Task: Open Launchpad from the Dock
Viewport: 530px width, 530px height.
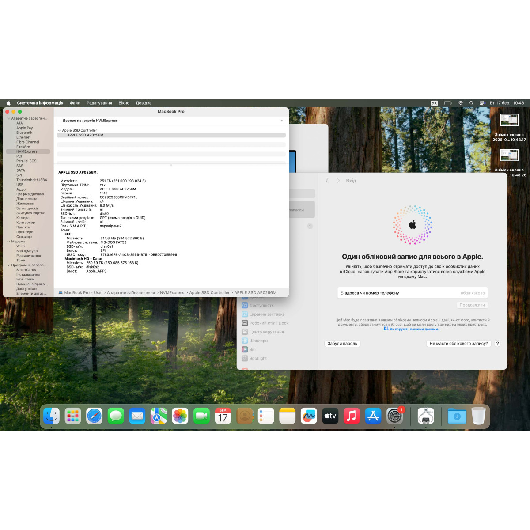Action: [x=73, y=416]
